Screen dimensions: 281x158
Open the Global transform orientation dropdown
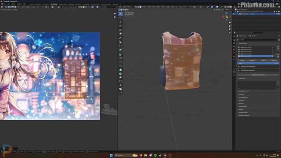point(184,7)
